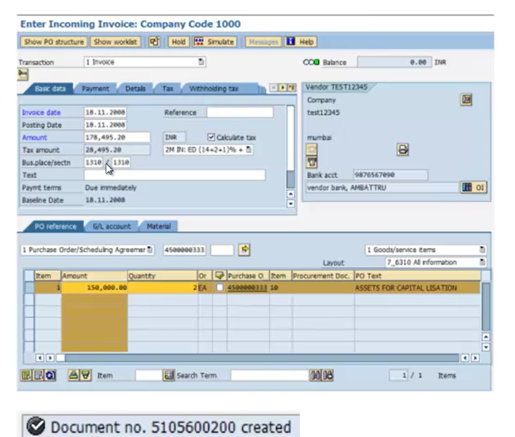515x437 pixels.
Task: Click header data scroll-down arrow
Action: tap(291, 204)
